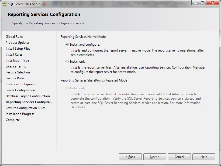Open Instance Configuration step
Image resolution: width=221 pixels, height=166 pixels.
pos(22,84)
